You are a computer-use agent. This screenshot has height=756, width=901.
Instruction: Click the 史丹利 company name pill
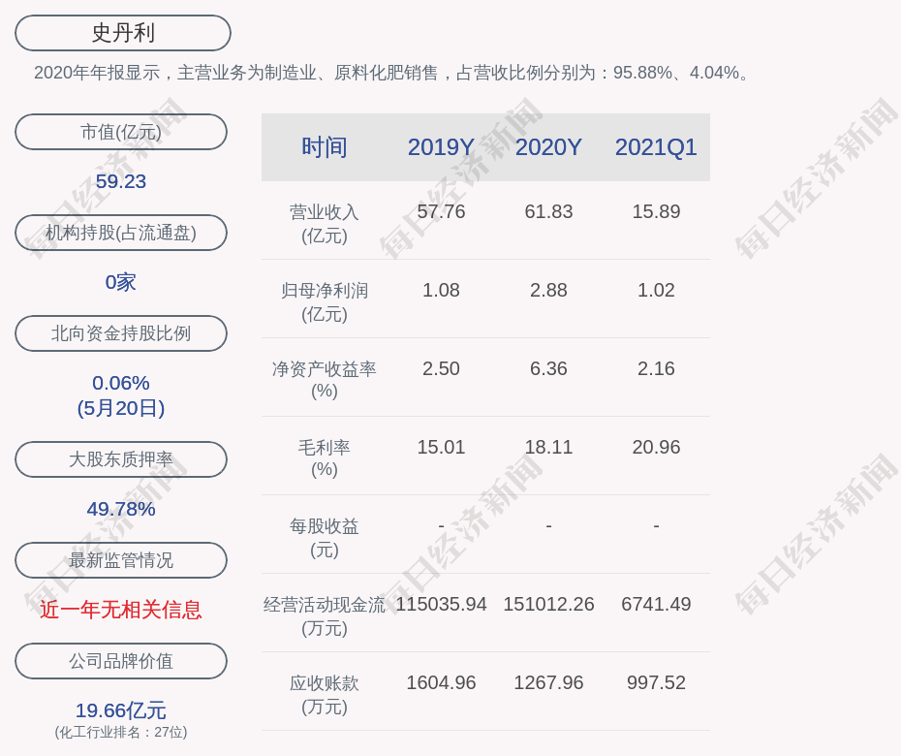[123, 33]
